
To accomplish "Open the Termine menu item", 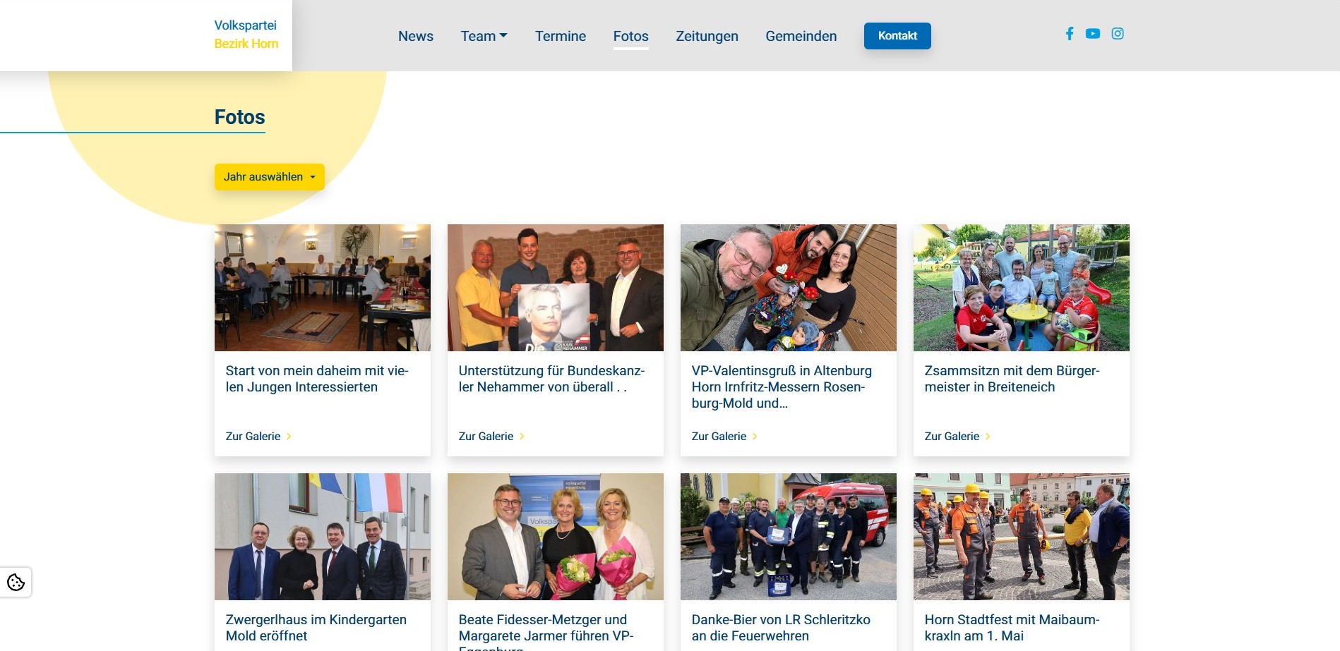I will 561,36.
